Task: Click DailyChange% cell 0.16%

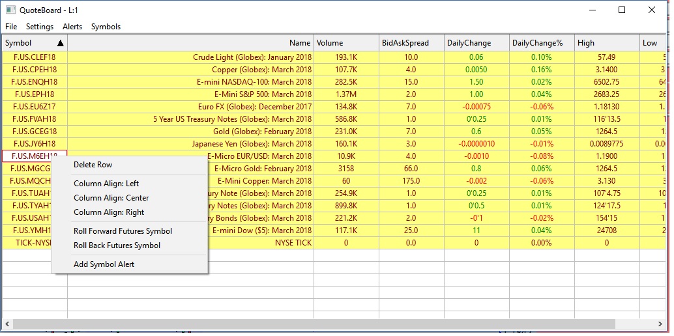Action: (x=542, y=70)
